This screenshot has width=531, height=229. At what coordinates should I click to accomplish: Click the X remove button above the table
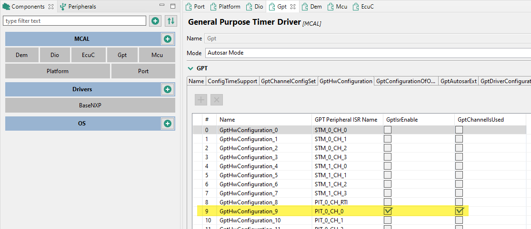[216, 100]
